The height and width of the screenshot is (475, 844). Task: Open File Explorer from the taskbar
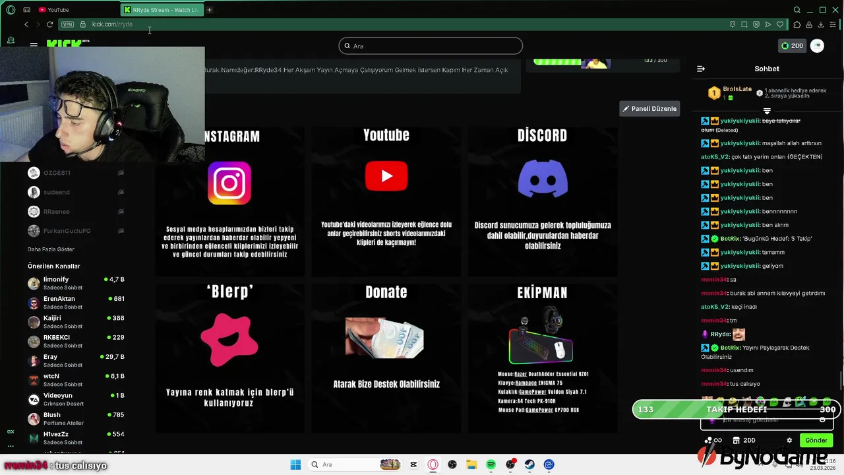pyautogui.click(x=471, y=464)
